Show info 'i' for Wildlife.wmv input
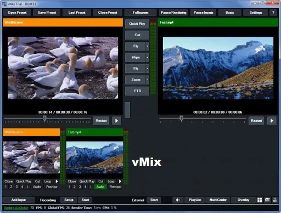 (x=27, y=187)
